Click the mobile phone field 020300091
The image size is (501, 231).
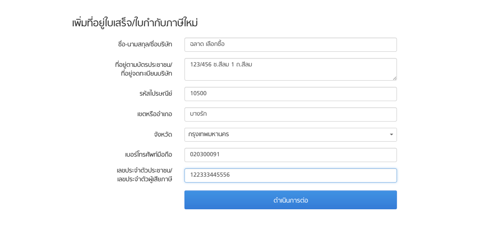pyautogui.click(x=291, y=155)
